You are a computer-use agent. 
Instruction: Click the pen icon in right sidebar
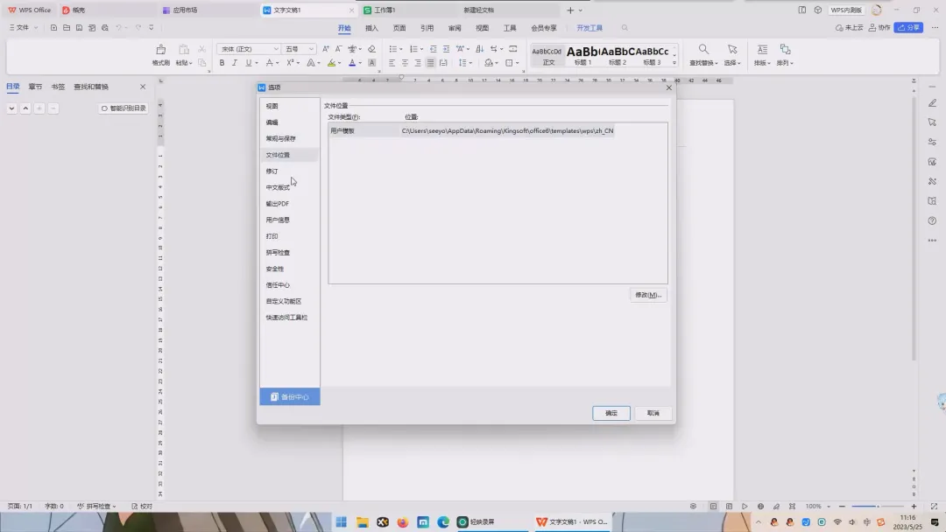(x=932, y=103)
